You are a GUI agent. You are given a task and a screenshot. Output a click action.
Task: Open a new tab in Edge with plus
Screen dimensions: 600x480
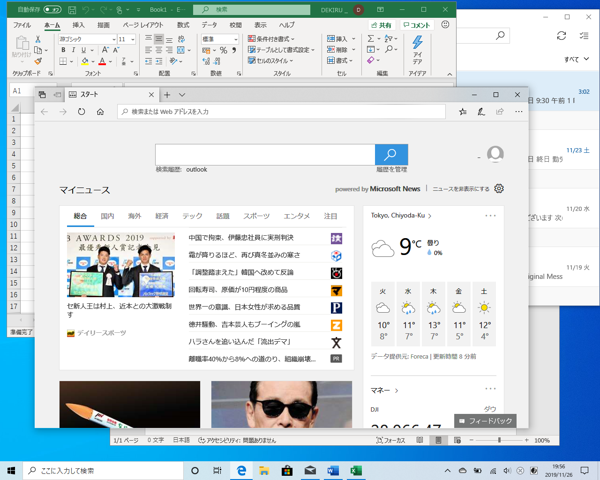coord(167,95)
